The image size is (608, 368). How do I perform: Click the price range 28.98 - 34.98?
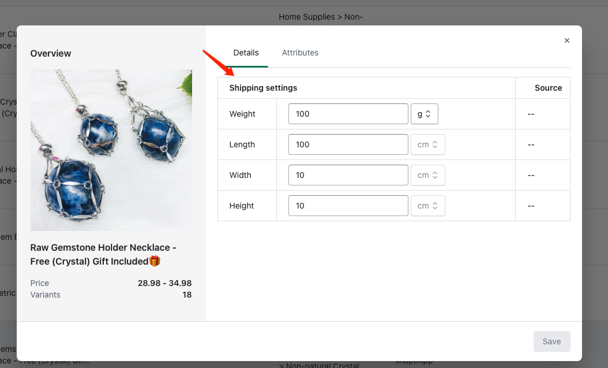click(x=164, y=283)
